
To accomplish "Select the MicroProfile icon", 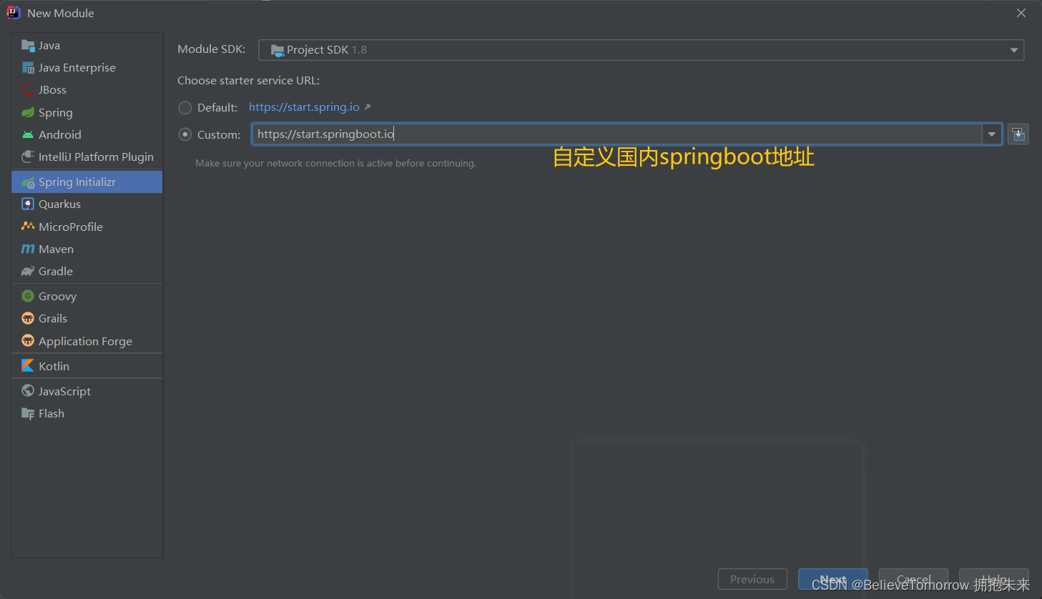I will (28, 227).
